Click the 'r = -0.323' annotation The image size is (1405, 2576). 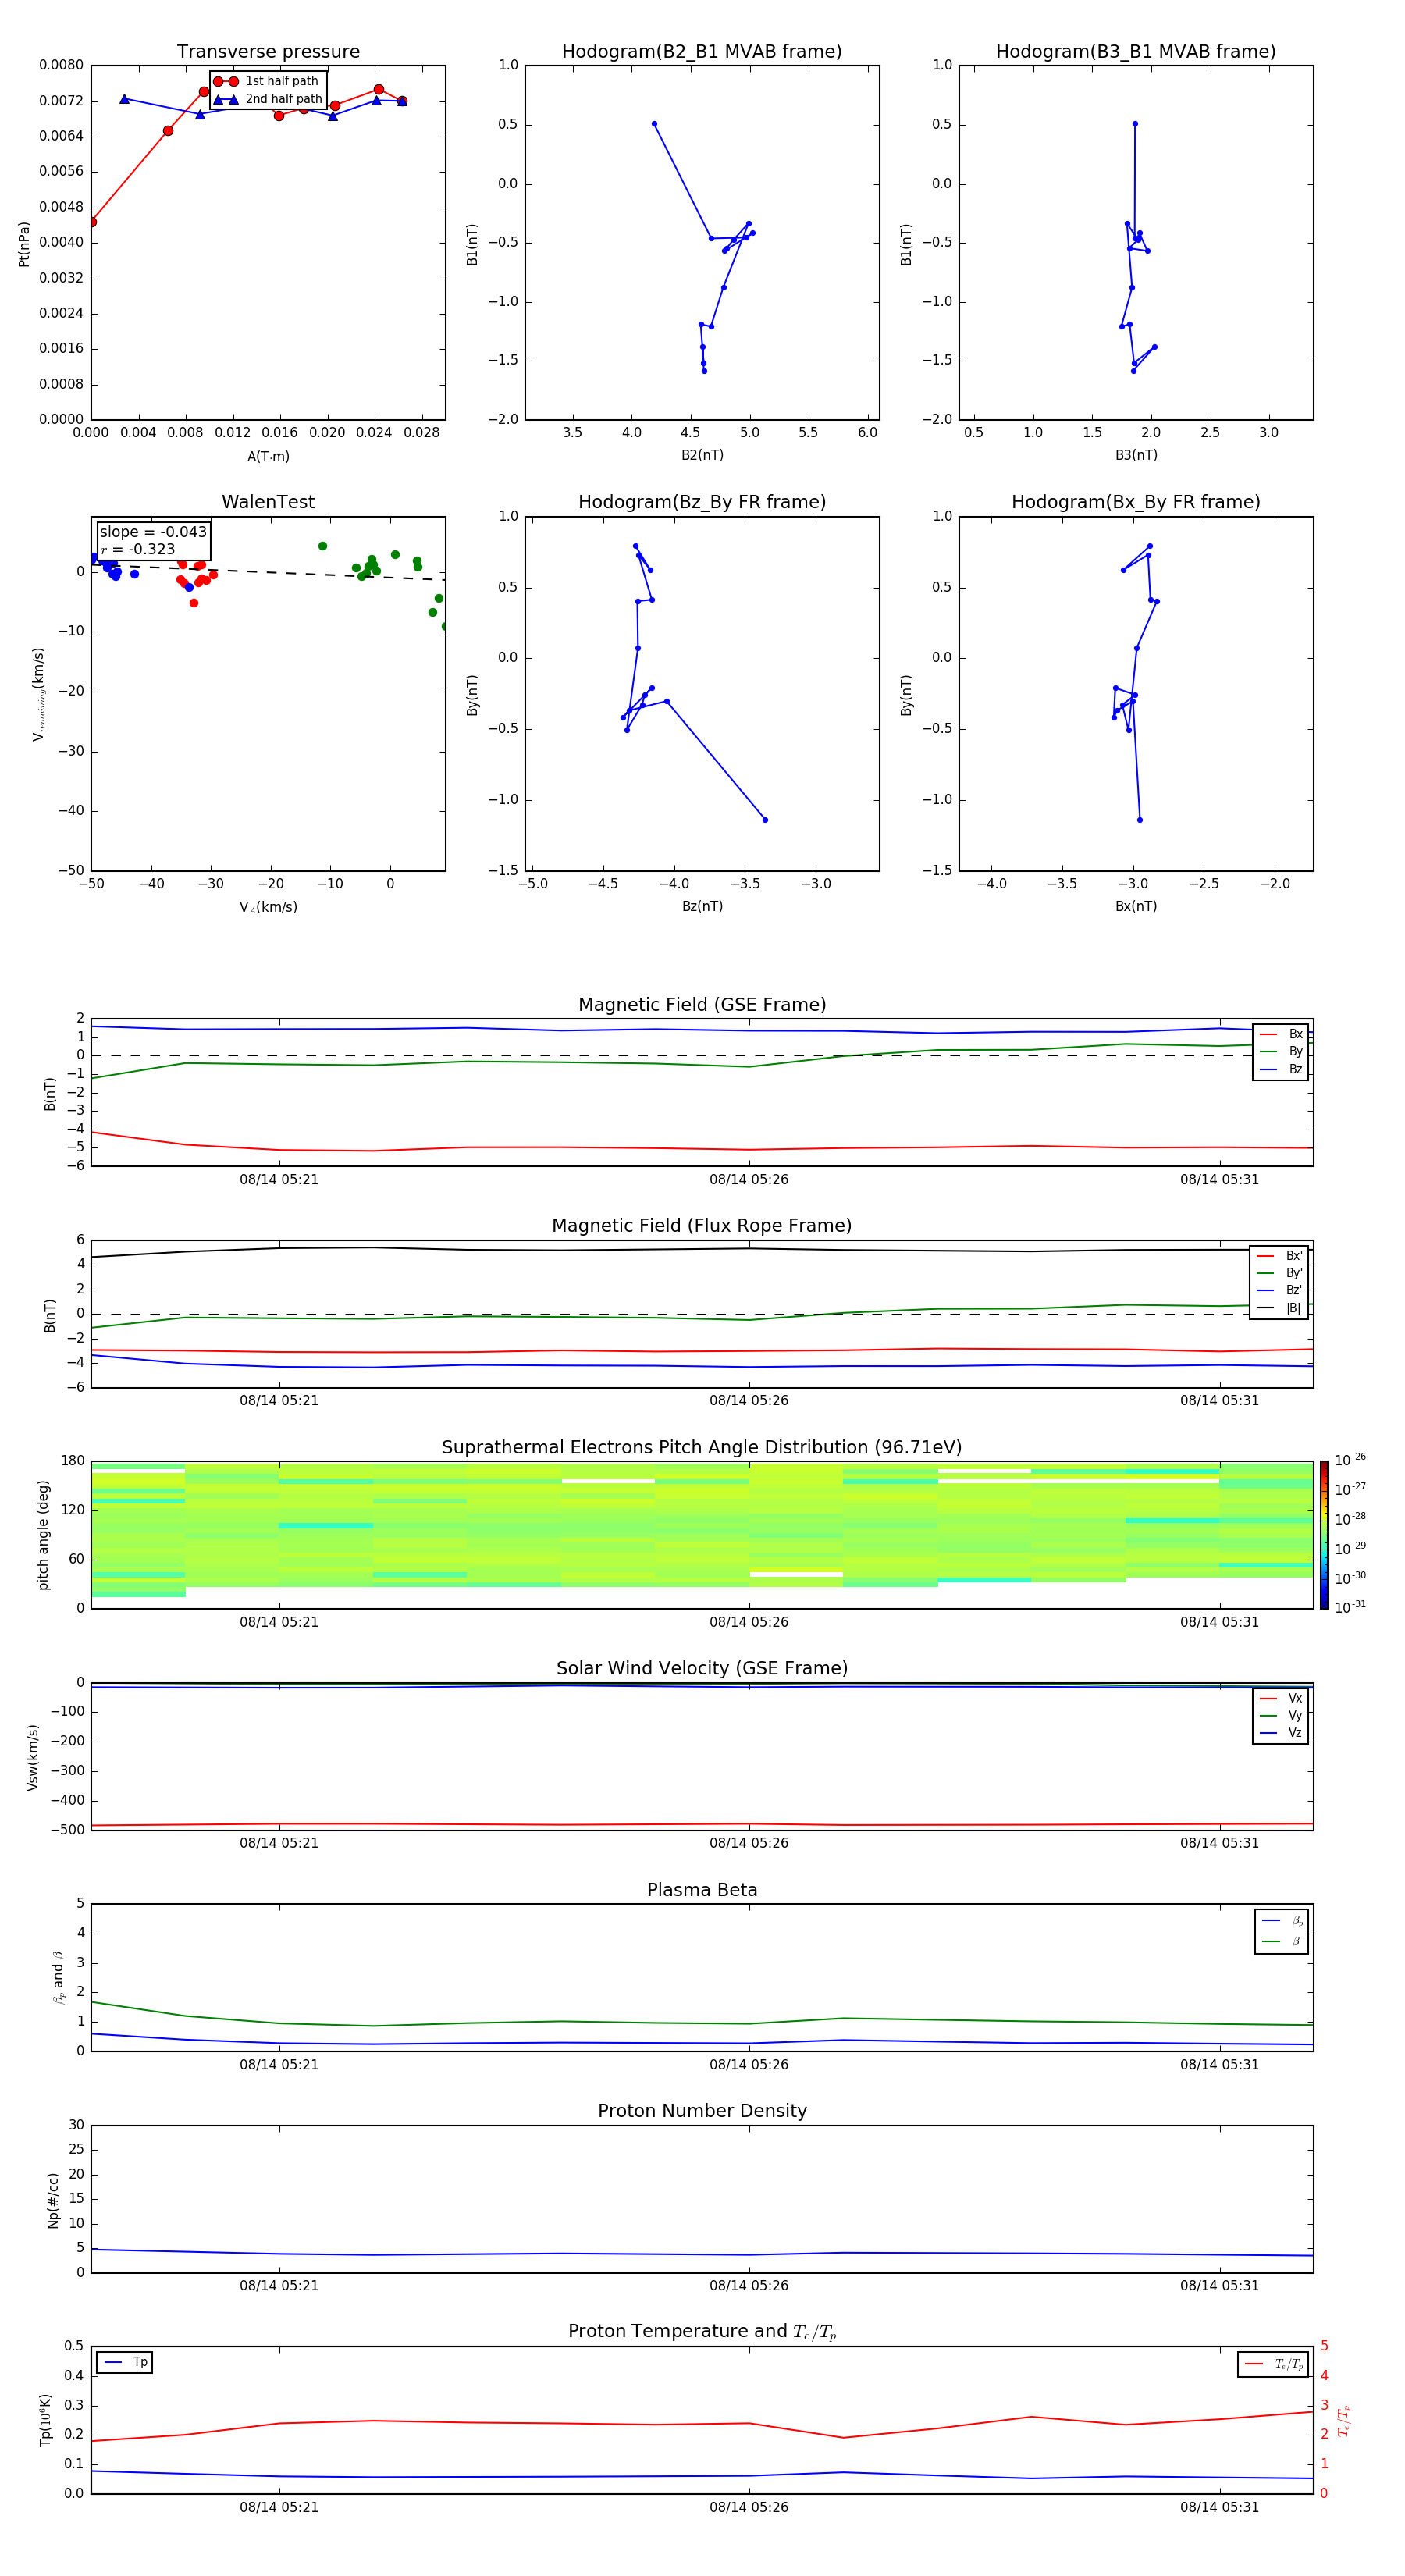138,549
